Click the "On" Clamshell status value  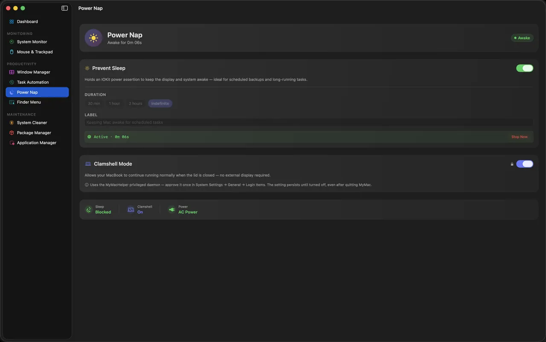point(140,212)
